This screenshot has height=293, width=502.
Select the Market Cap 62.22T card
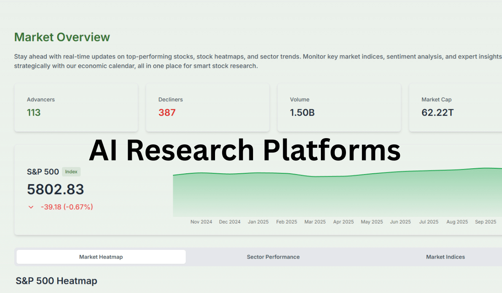[456, 107]
